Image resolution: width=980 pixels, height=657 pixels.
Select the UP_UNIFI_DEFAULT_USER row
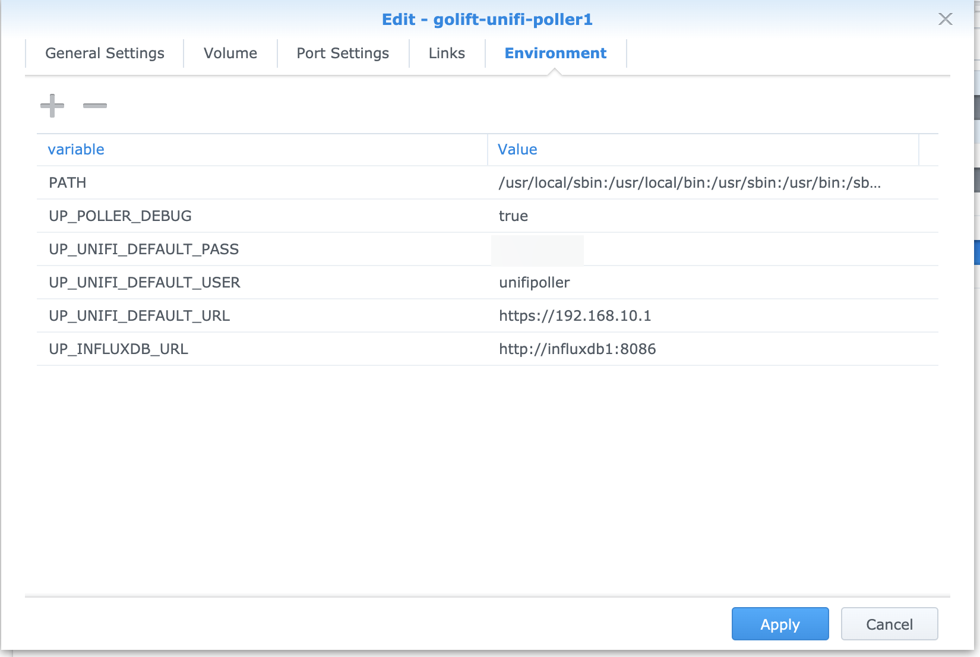144,282
